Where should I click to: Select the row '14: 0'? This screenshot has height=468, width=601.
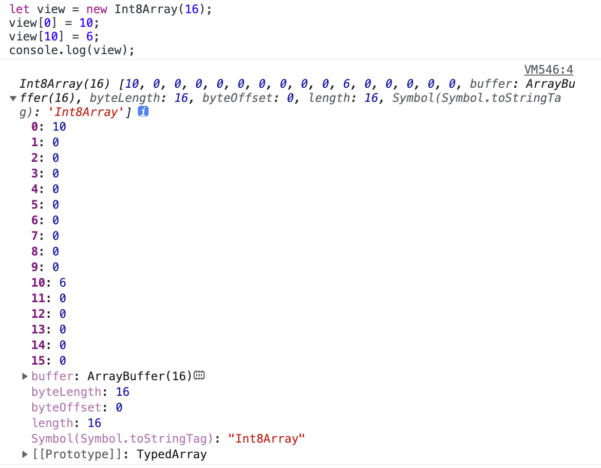pyautogui.click(x=49, y=345)
